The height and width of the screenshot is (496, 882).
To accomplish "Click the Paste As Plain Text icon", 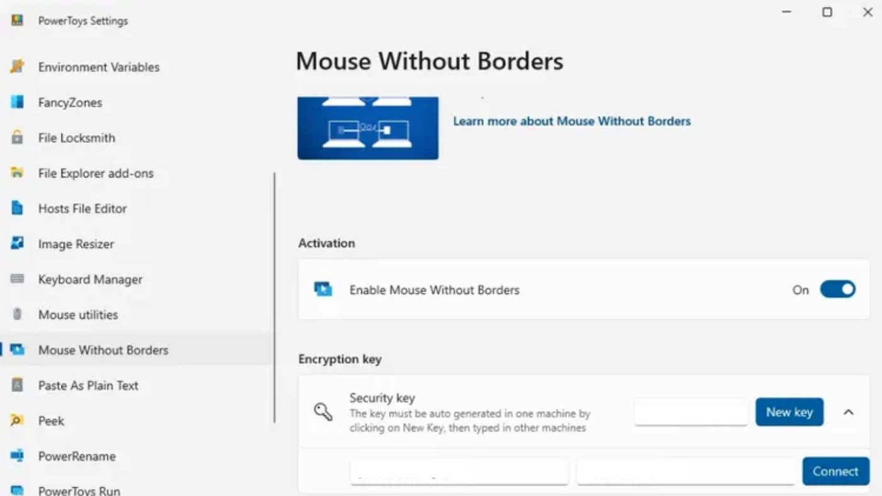I will [17, 385].
